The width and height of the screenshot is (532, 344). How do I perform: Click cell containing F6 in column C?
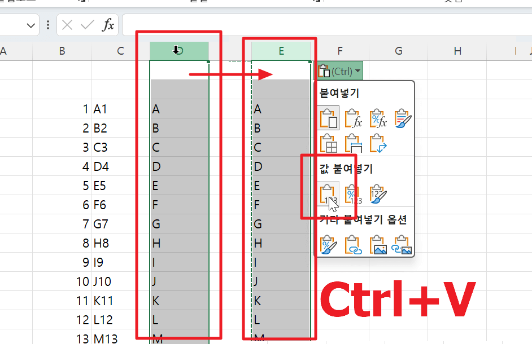pyautogui.click(x=120, y=205)
